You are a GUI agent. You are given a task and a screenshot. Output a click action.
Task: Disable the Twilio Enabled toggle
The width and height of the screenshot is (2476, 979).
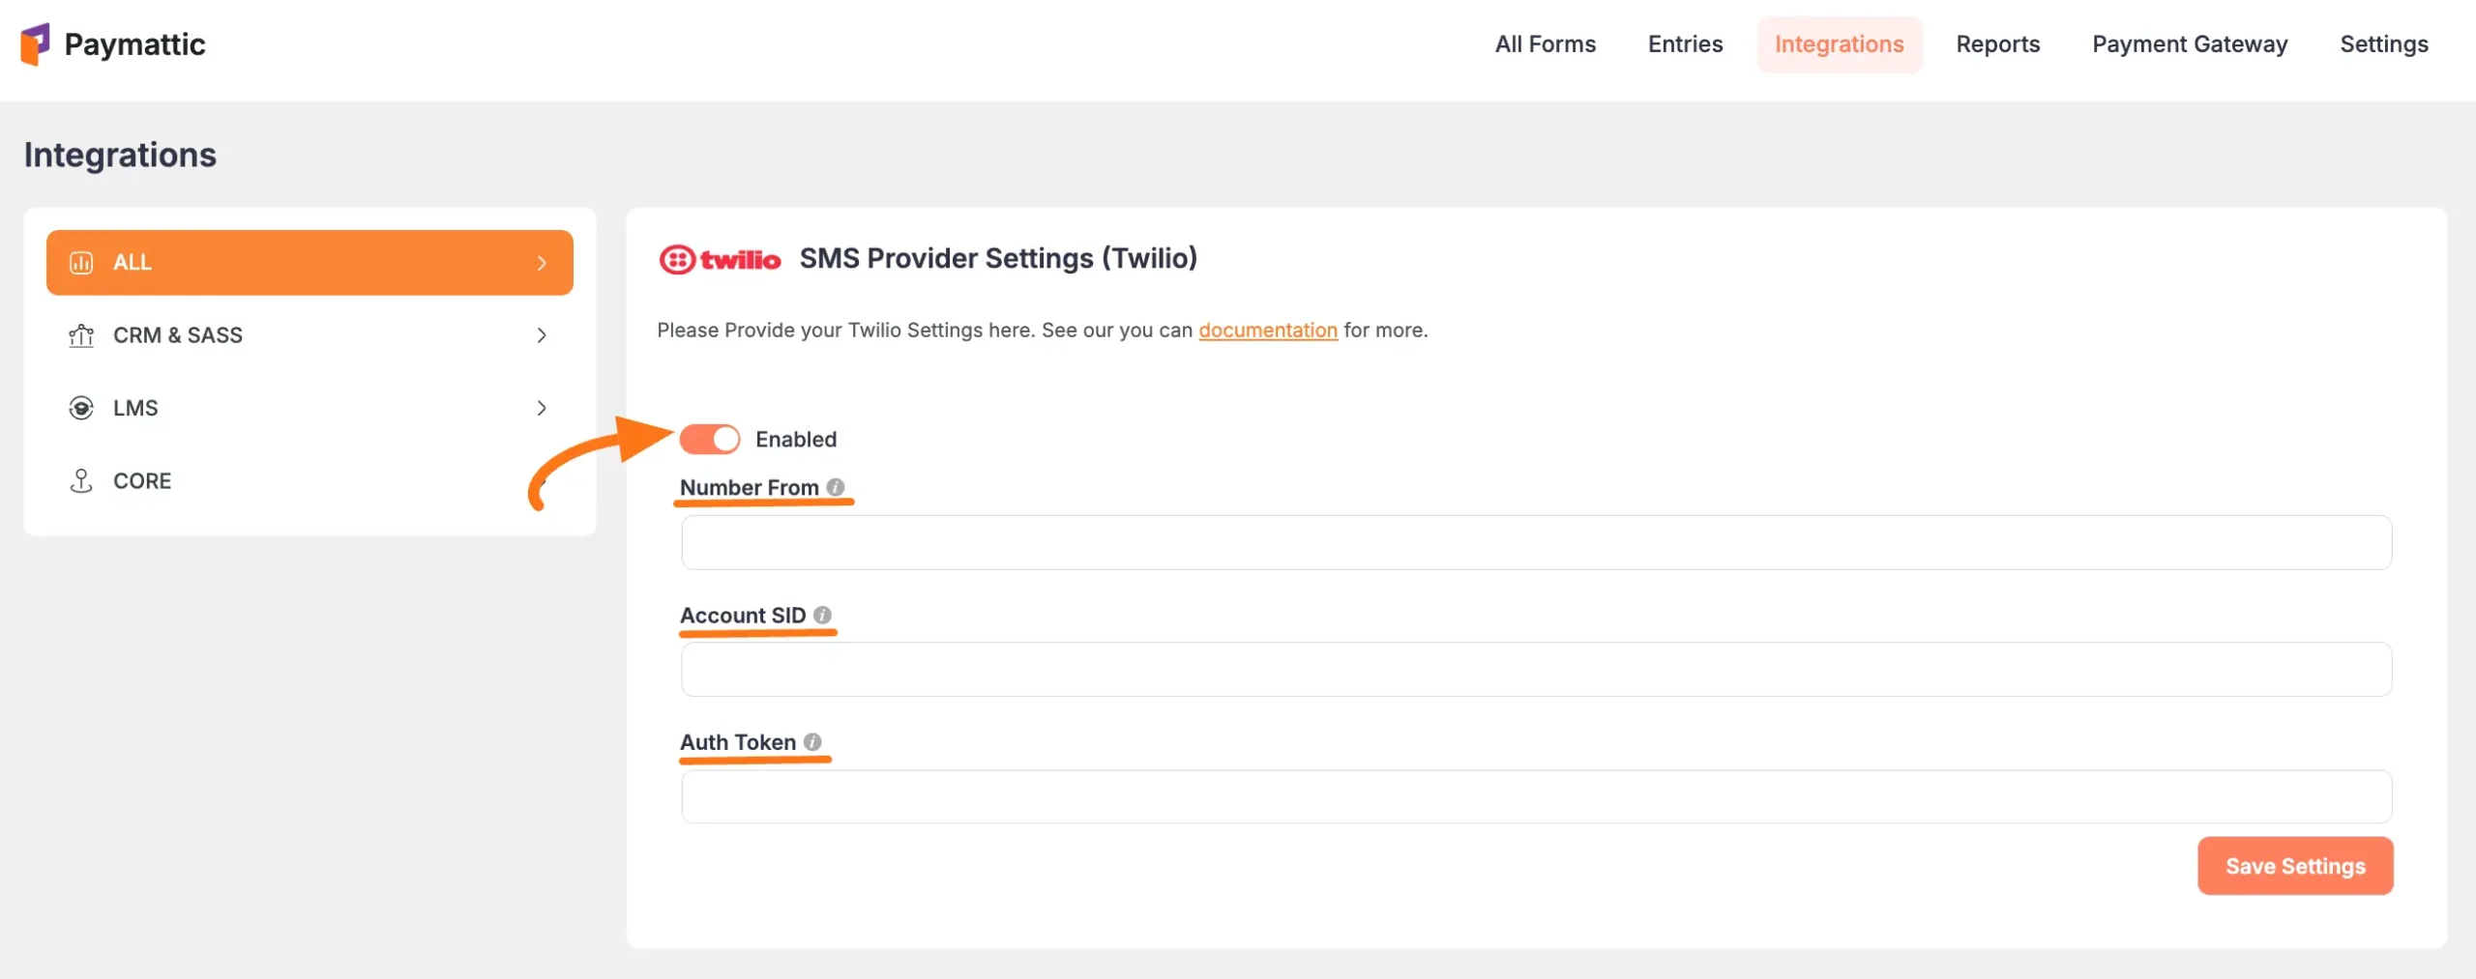tap(710, 440)
